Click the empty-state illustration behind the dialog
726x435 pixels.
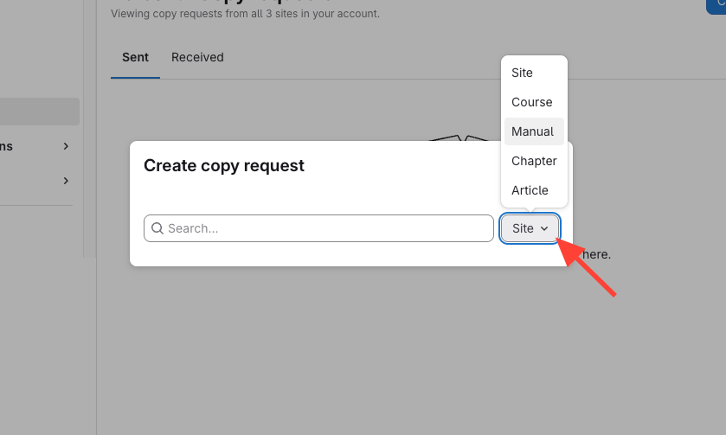(459, 138)
